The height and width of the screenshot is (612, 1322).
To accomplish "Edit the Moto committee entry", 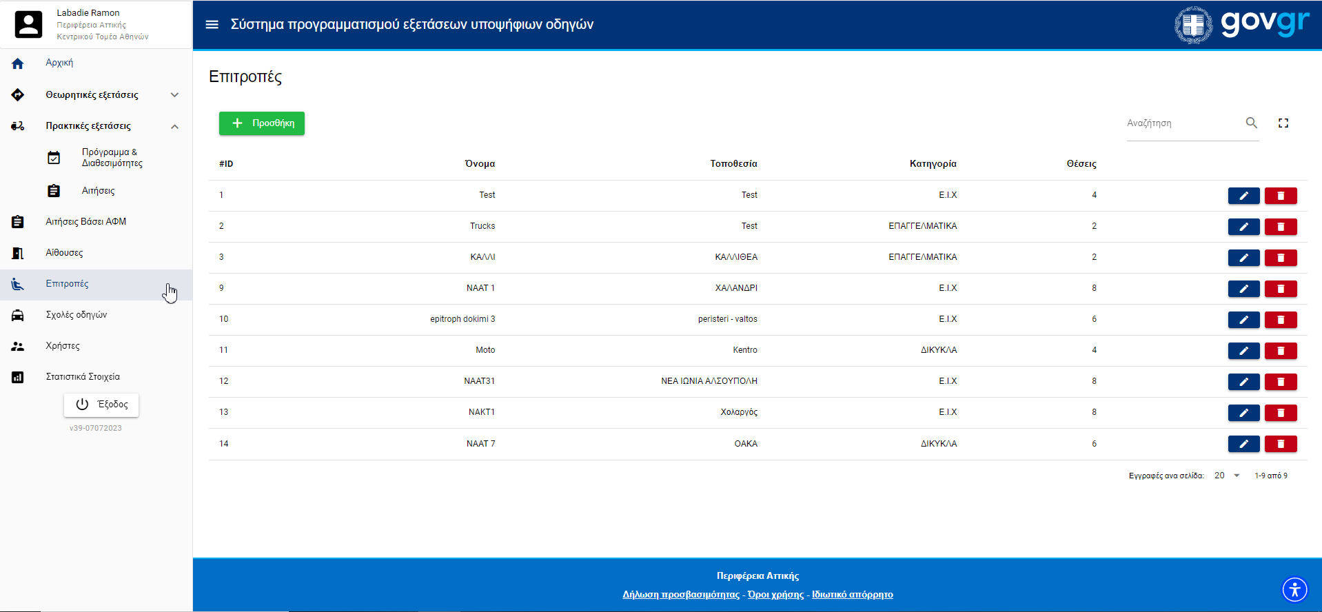I will click(1243, 351).
